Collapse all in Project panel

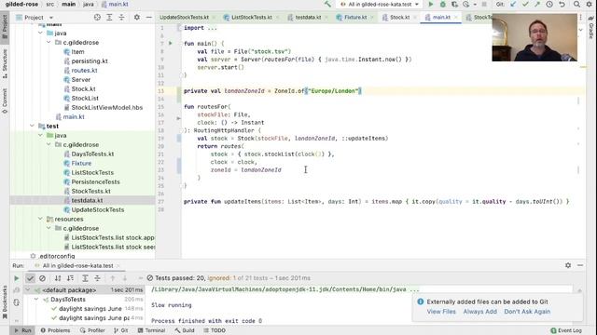tap(121, 17)
